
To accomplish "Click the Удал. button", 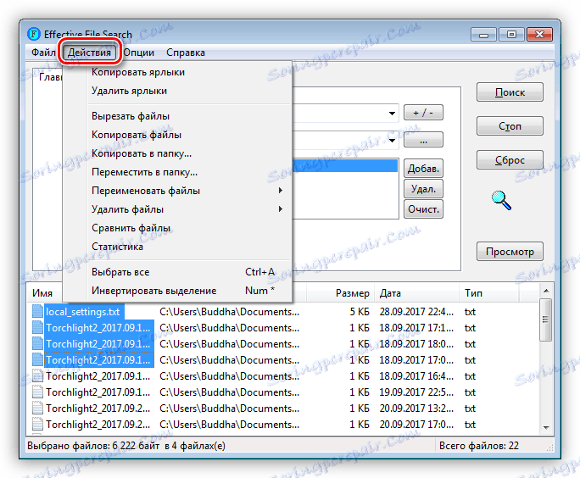I will coord(423,189).
